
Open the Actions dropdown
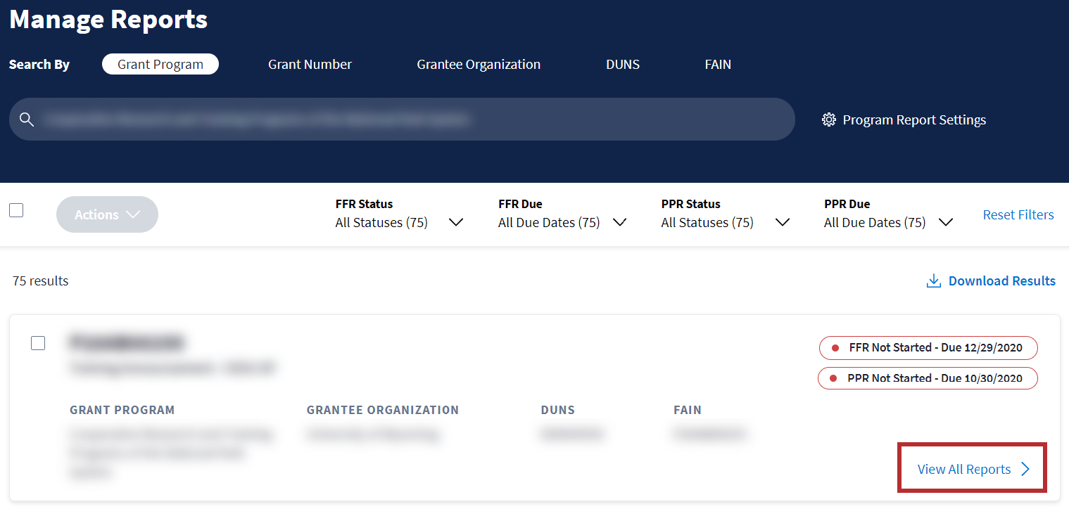tap(107, 214)
